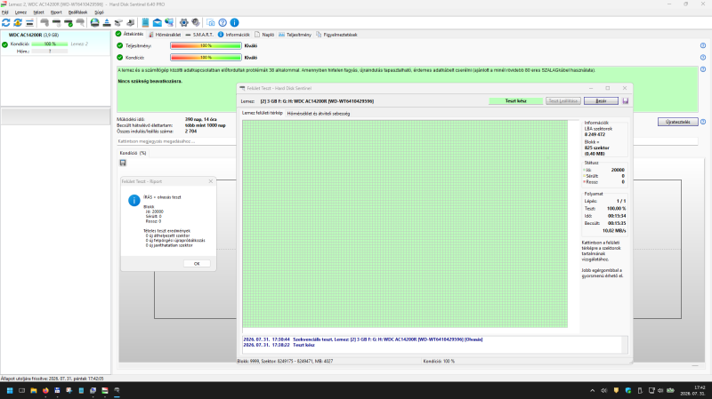Click the camera screenshot toolbar icon

pyautogui.click(x=211, y=22)
